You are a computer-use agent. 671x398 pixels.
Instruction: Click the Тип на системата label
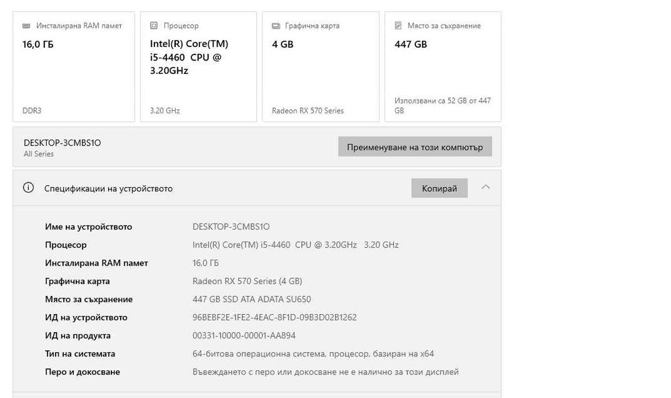click(x=80, y=354)
